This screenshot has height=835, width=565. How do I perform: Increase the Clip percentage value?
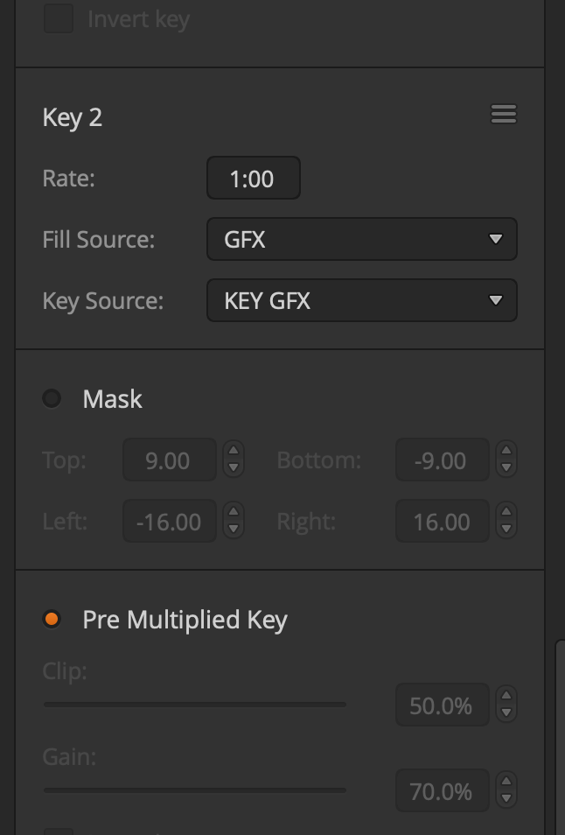pyautogui.click(x=506, y=698)
